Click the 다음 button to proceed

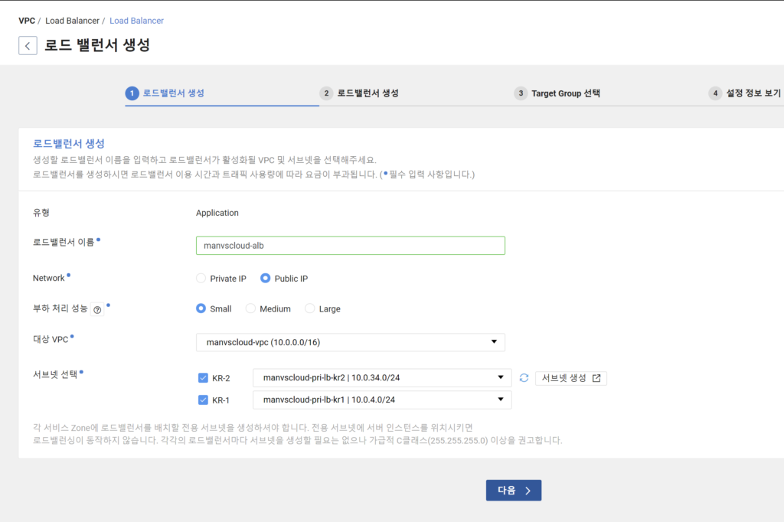tap(513, 490)
